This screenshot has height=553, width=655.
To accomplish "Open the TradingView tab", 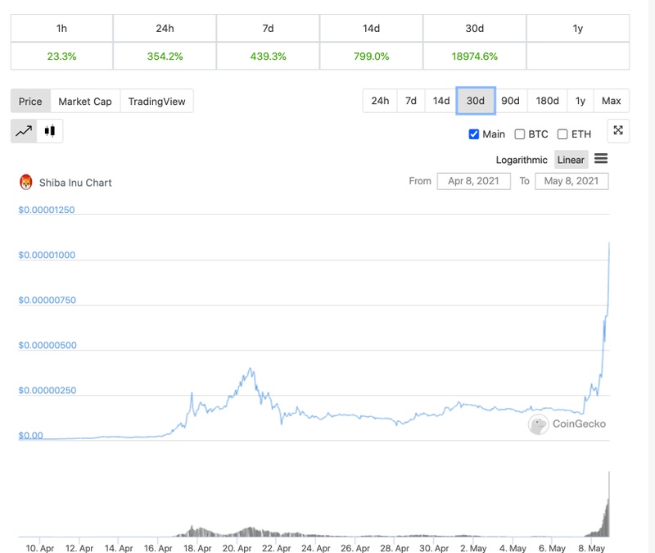I will tap(157, 101).
